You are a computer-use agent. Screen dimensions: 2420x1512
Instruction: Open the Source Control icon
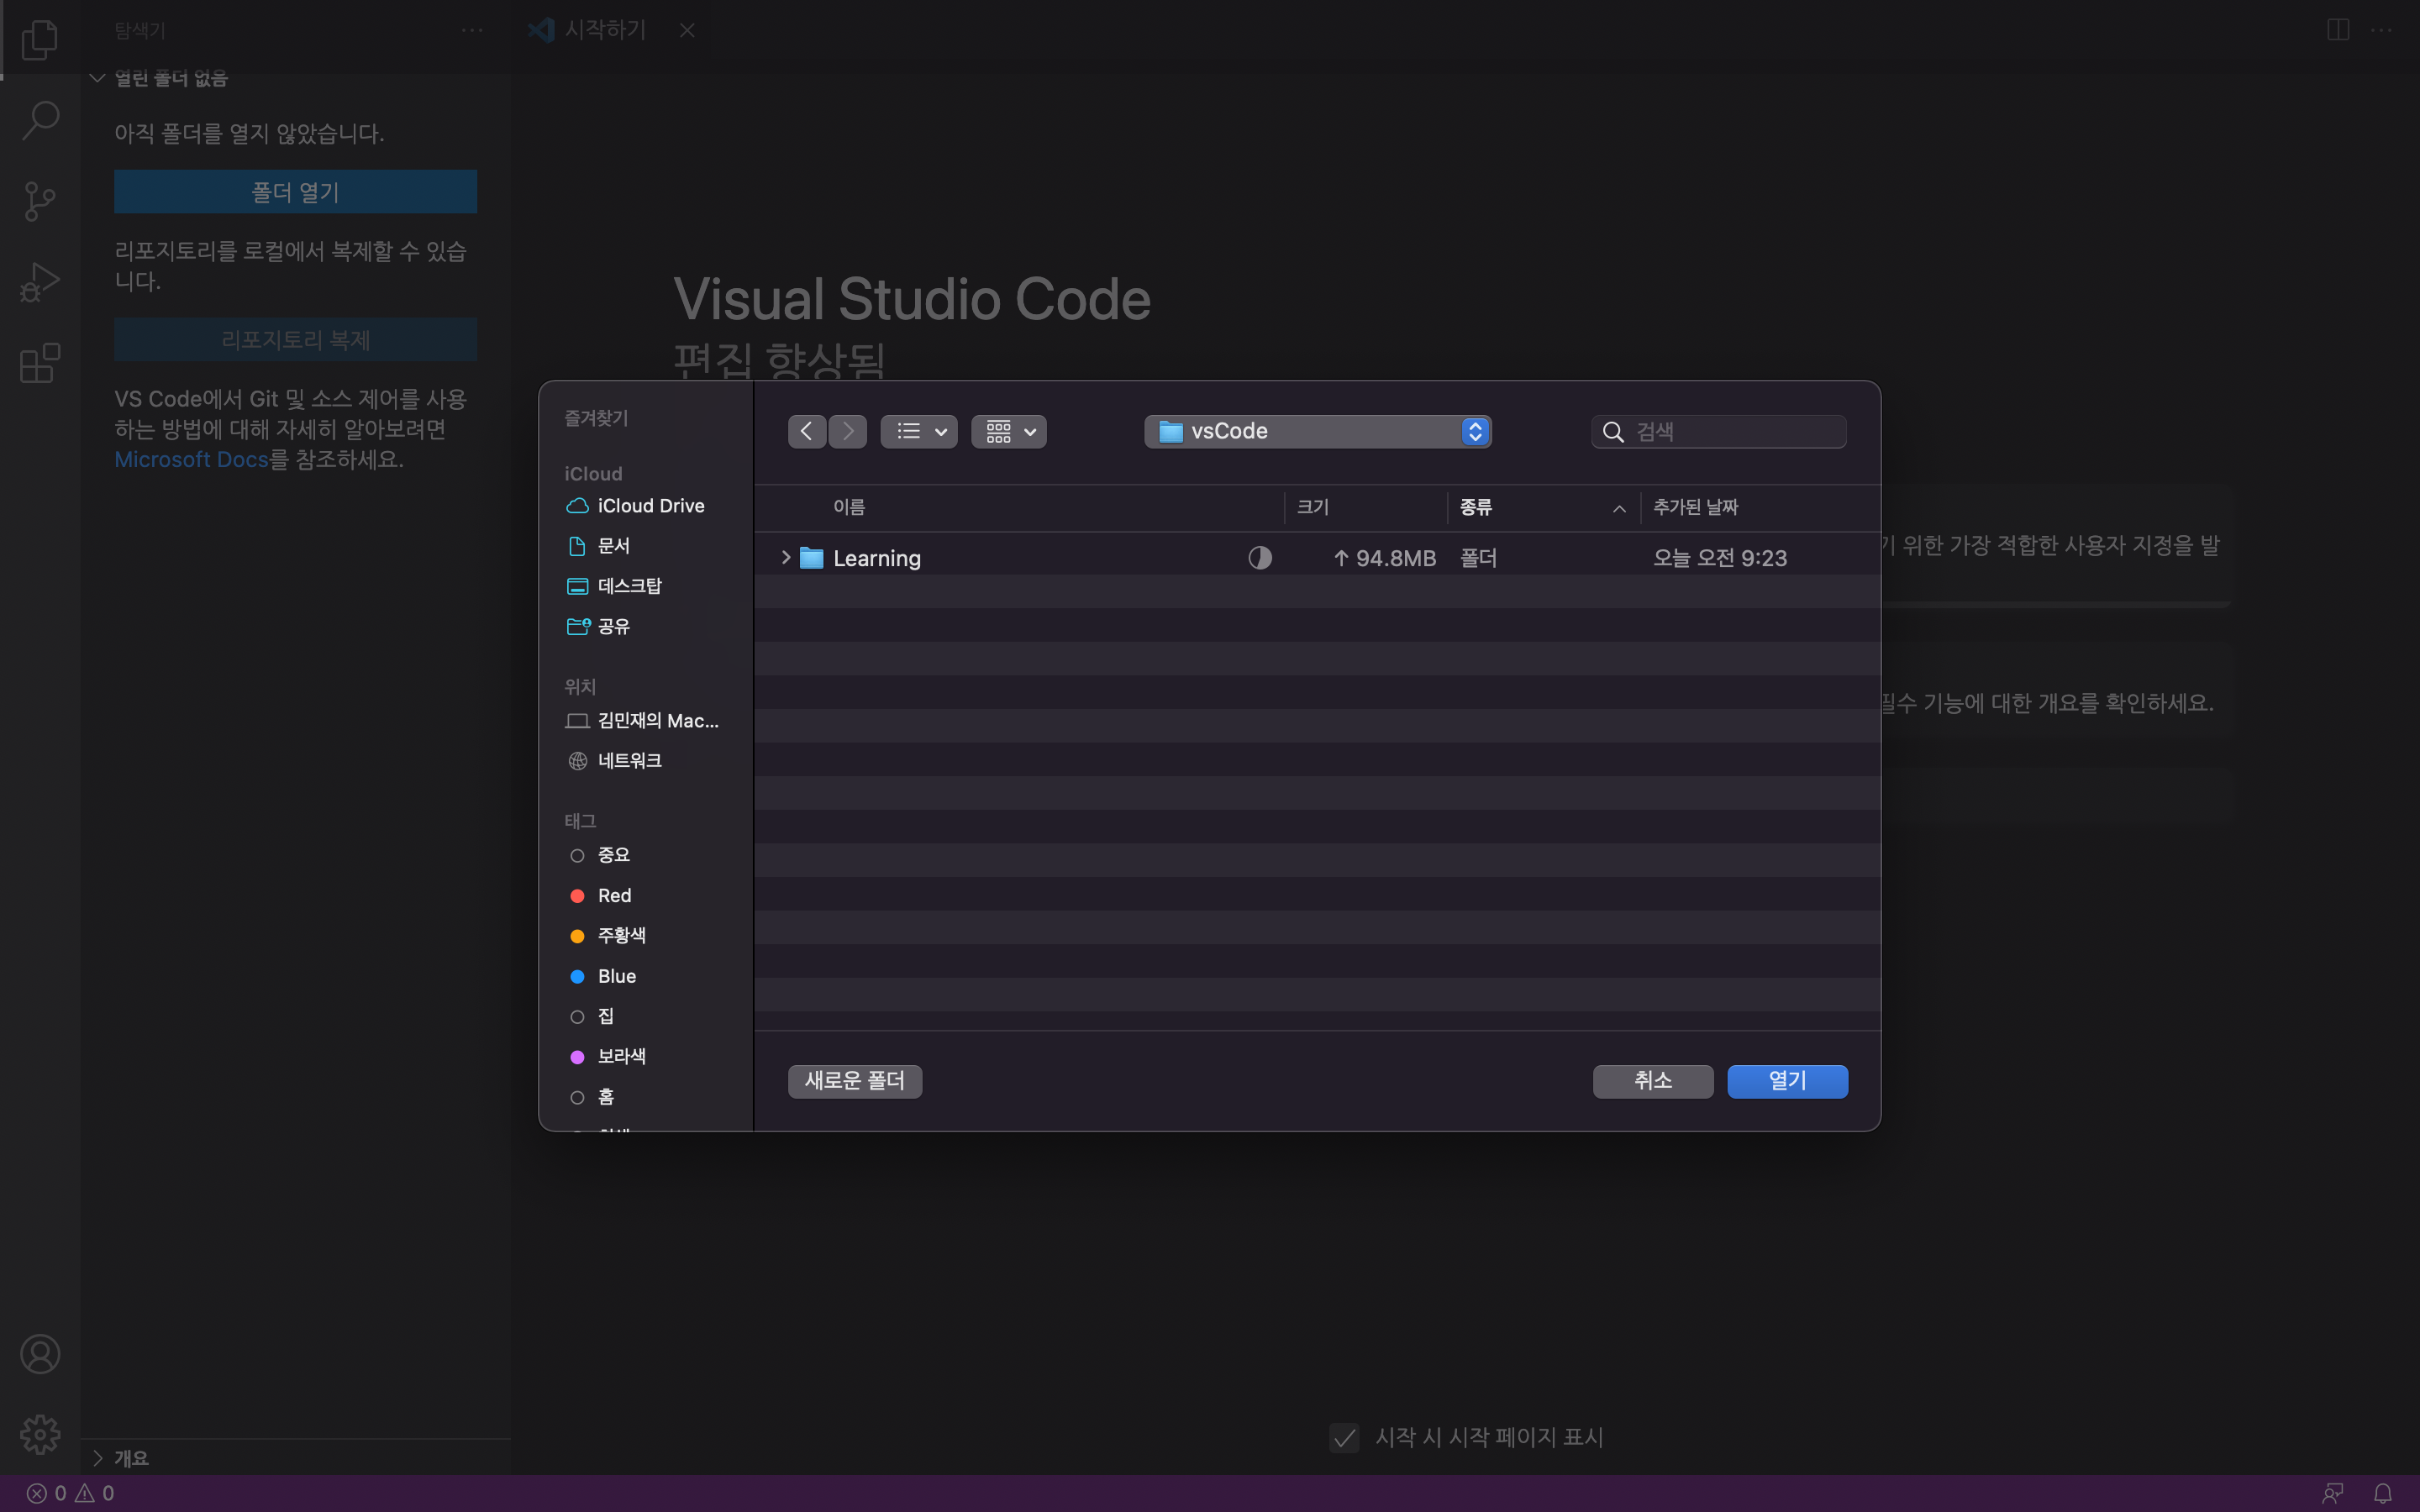point(40,201)
